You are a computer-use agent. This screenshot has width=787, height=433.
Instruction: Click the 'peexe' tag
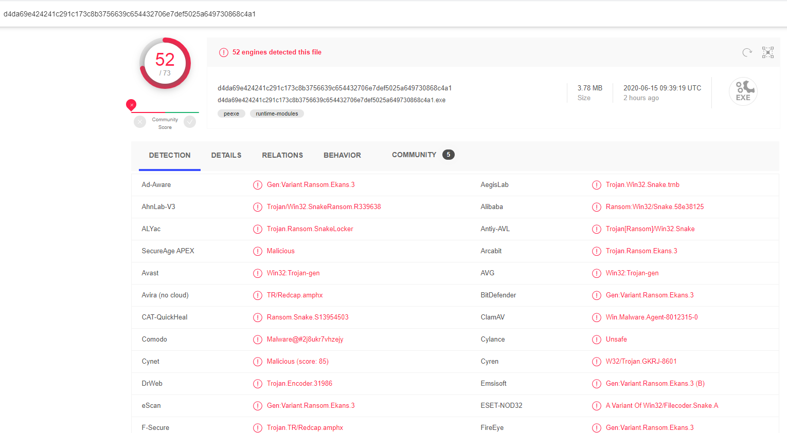[231, 114]
